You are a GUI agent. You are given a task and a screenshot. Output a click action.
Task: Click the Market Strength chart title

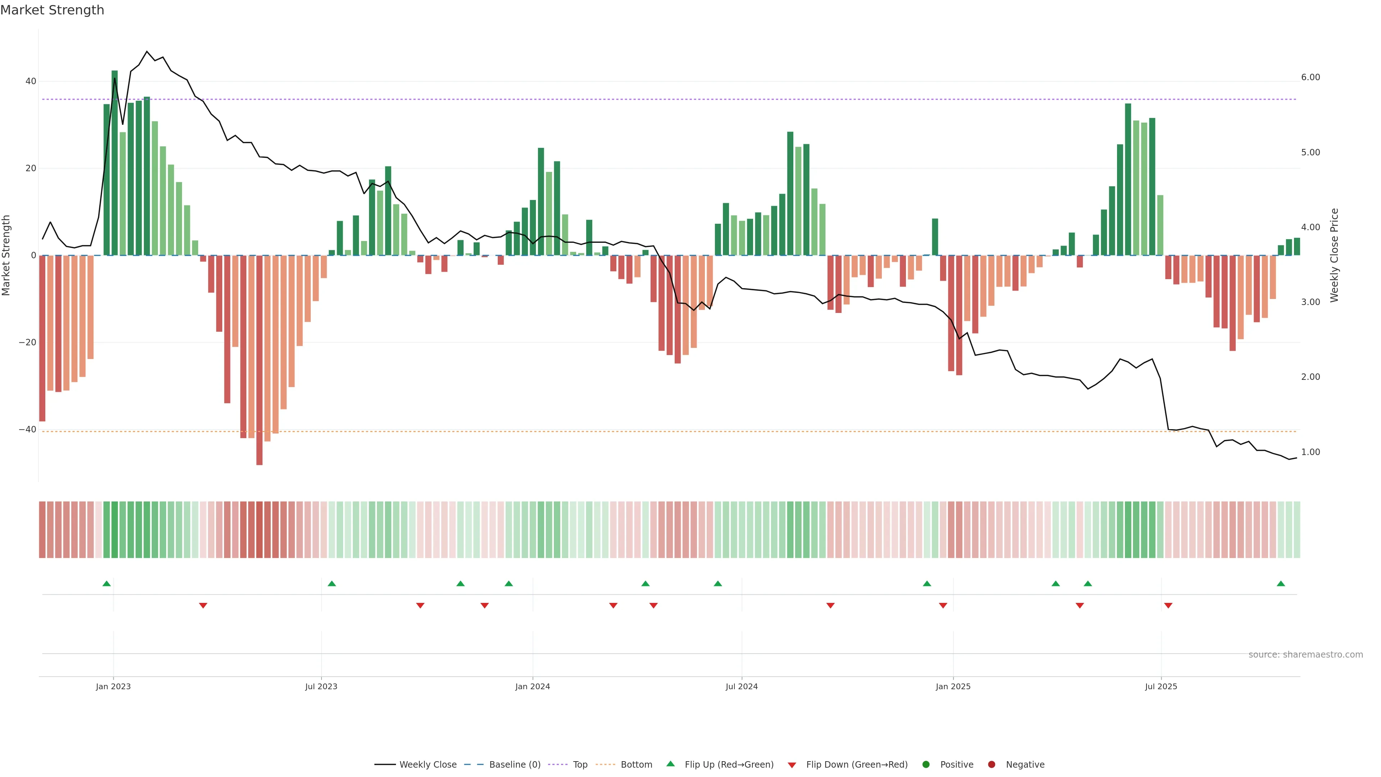click(x=52, y=10)
